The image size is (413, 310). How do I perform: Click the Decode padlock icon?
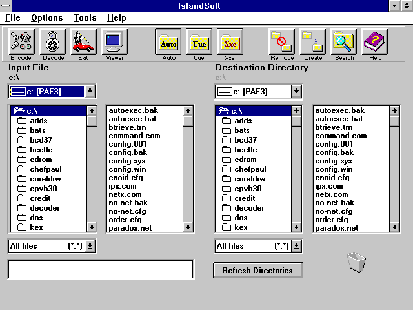(53, 42)
